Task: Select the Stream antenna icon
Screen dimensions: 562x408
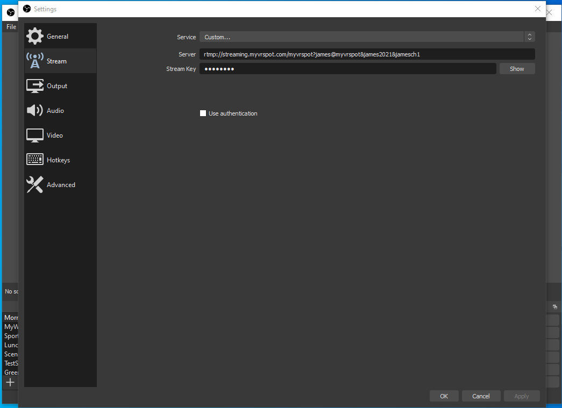Action: coord(35,61)
